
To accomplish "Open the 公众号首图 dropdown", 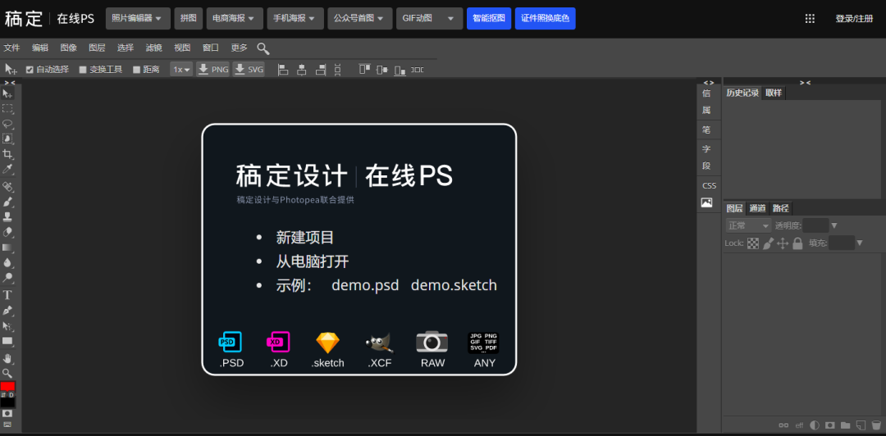I will pos(360,18).
